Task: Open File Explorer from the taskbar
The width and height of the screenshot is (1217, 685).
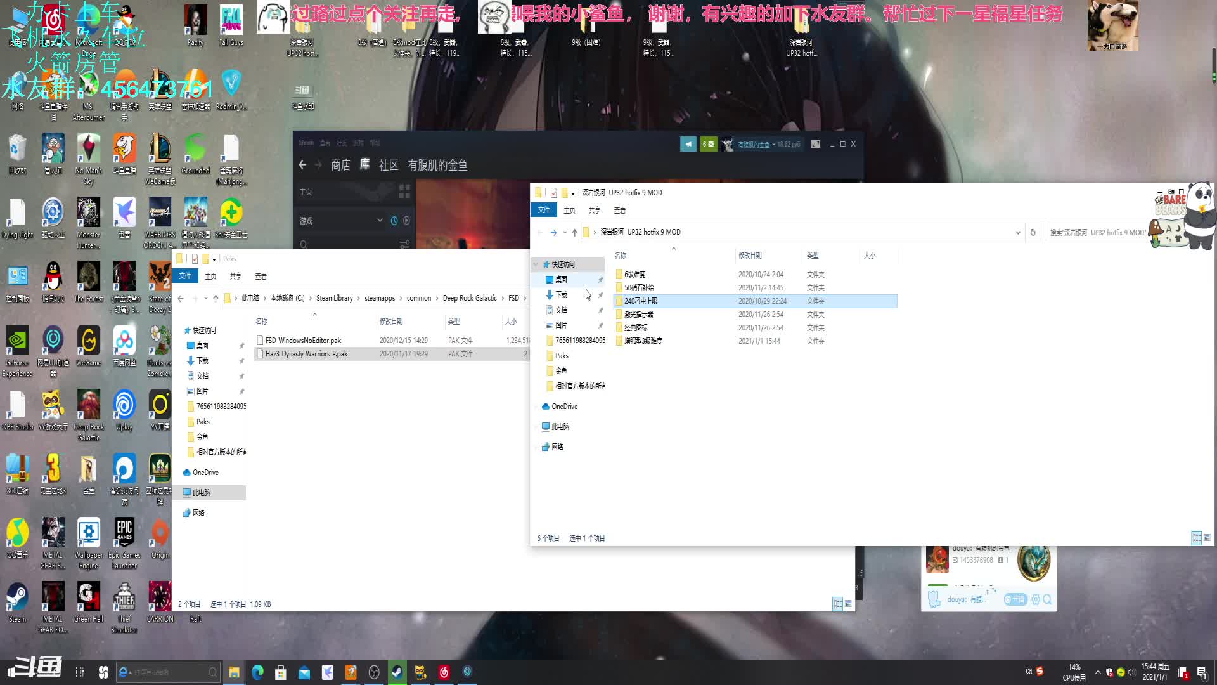Action: click(x=234, y=672)
